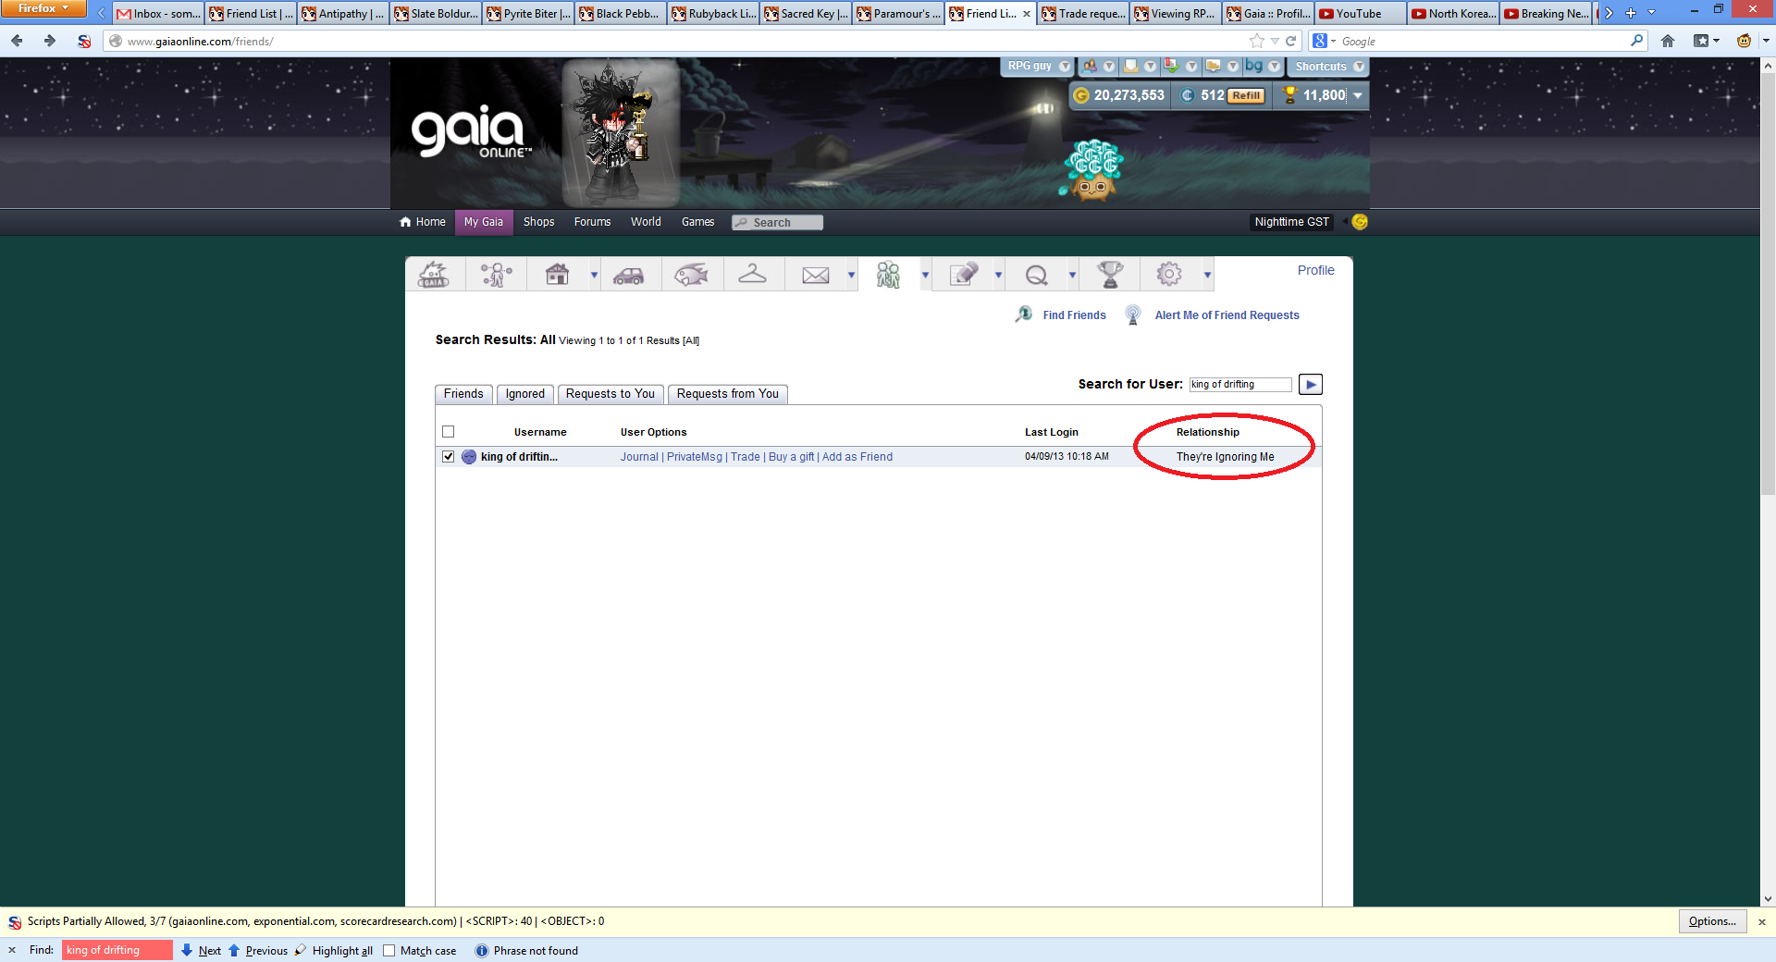Screen dimensions: 1776x962
Task: Click the friends icon in header bar
Action: 1091,67
